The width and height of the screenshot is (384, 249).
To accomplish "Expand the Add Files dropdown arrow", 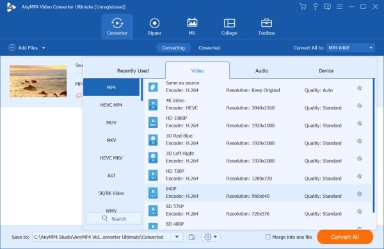I will pos(44,48).
